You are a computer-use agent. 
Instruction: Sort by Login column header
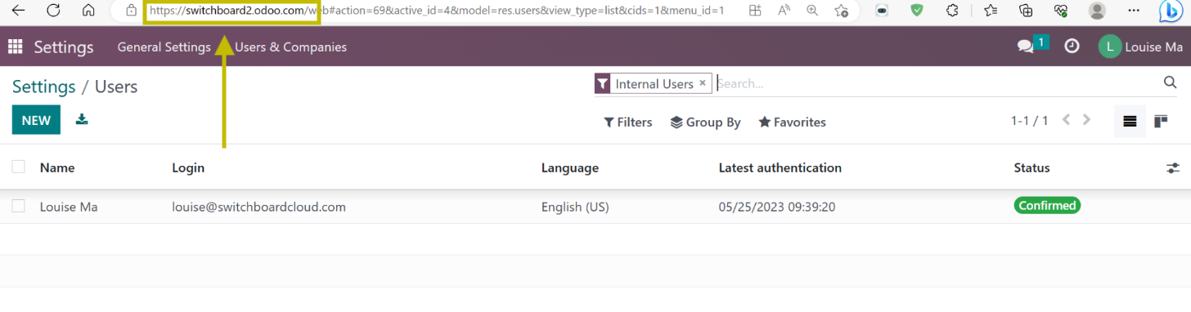pos(188,167)
